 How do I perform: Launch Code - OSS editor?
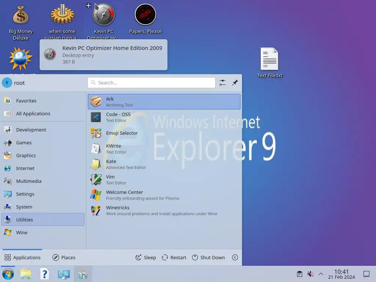pos(164,117)
